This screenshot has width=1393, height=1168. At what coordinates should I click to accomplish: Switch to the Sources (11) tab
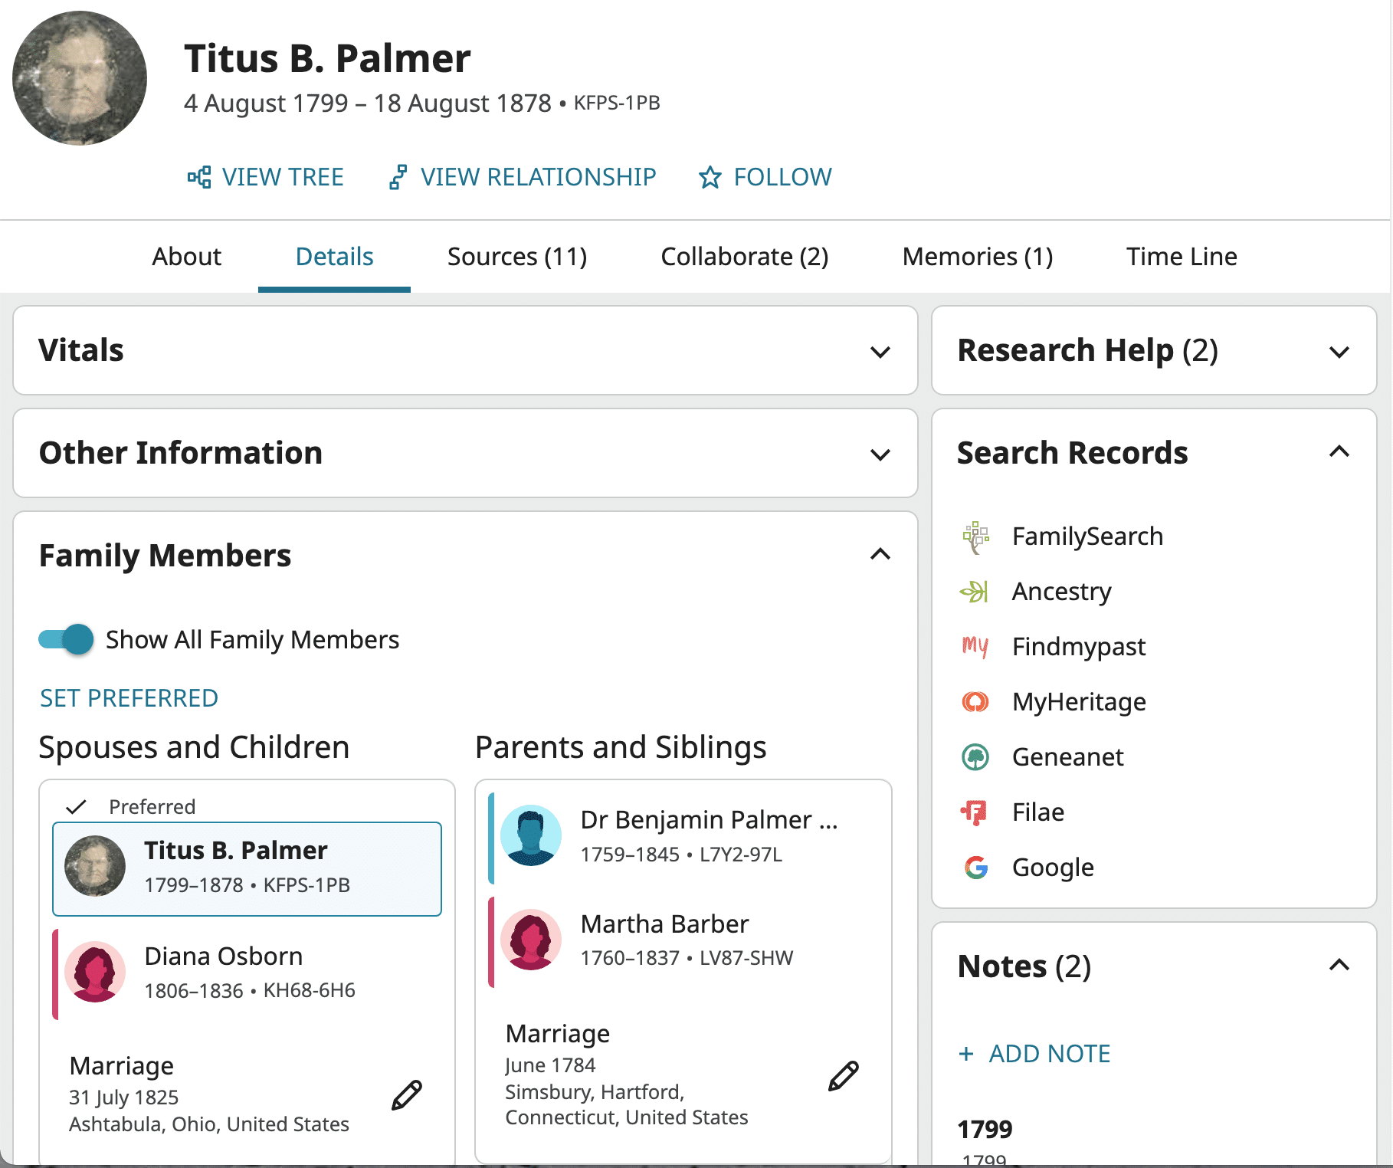(517, 257)
